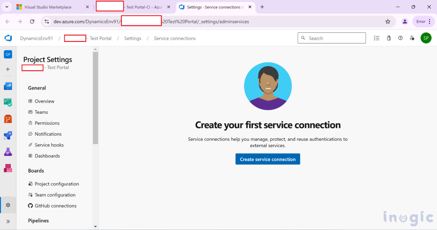Image resolution: width=437 pixels, height=230 pixels.
Task: Bookmark this page with star icon
Action: pos(388,22)
